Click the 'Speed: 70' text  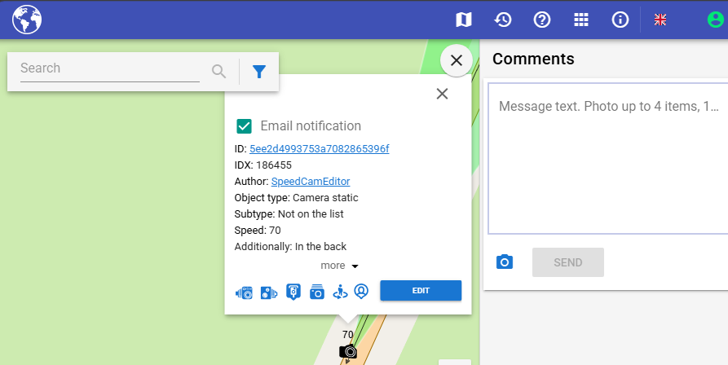(258, 230)
